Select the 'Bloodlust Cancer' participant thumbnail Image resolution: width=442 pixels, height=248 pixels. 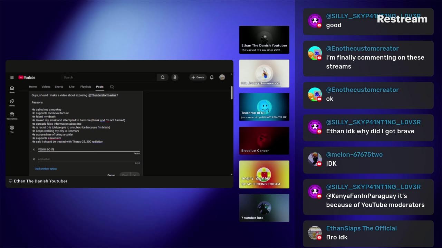264,141
